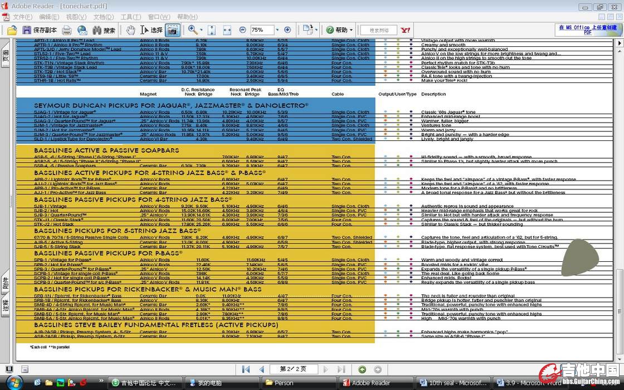Click the "BASSLINES ACTIVE & PASSIVE SOAPBARS" heading
The height and width of the screenshot is (390, 624).
click(106, 150)
